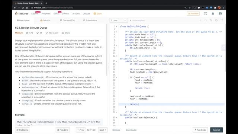
Task: Open Discuss in the top navigation
Action: pyautogui.click(x=86, y=13)
